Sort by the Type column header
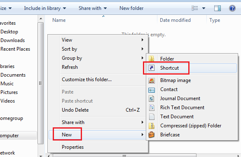The width and height of the screenshot is (241, 157). click(x=215, y=20)
